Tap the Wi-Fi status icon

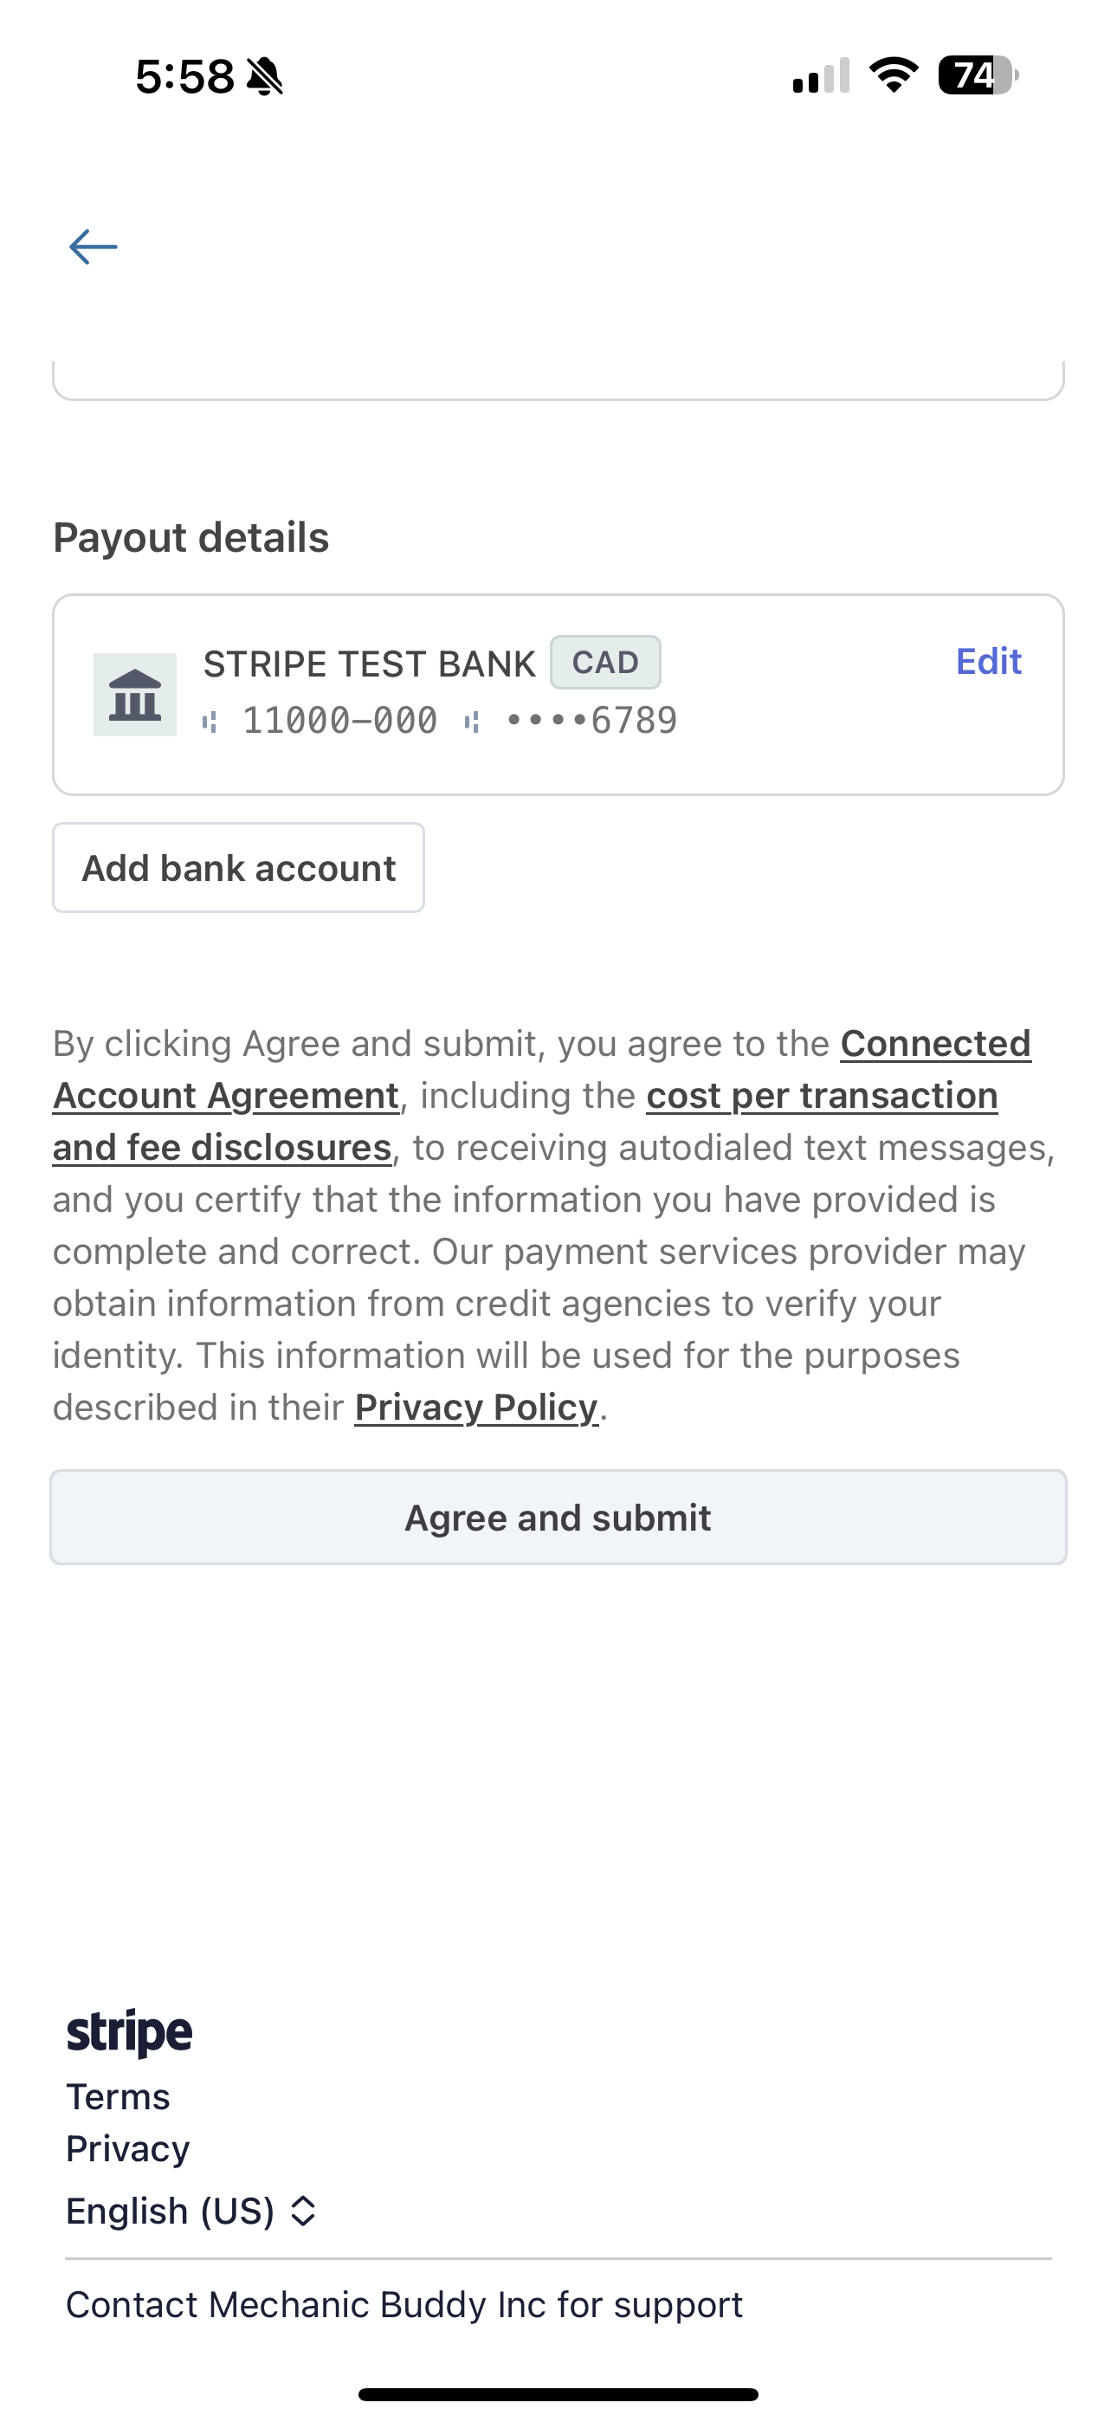894,75
